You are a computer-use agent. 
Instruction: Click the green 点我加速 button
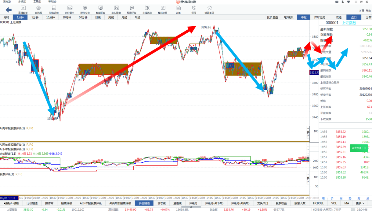(357, 148)
